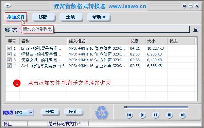Click the playback progress slider
204x128 pixels.
(156, 107)
